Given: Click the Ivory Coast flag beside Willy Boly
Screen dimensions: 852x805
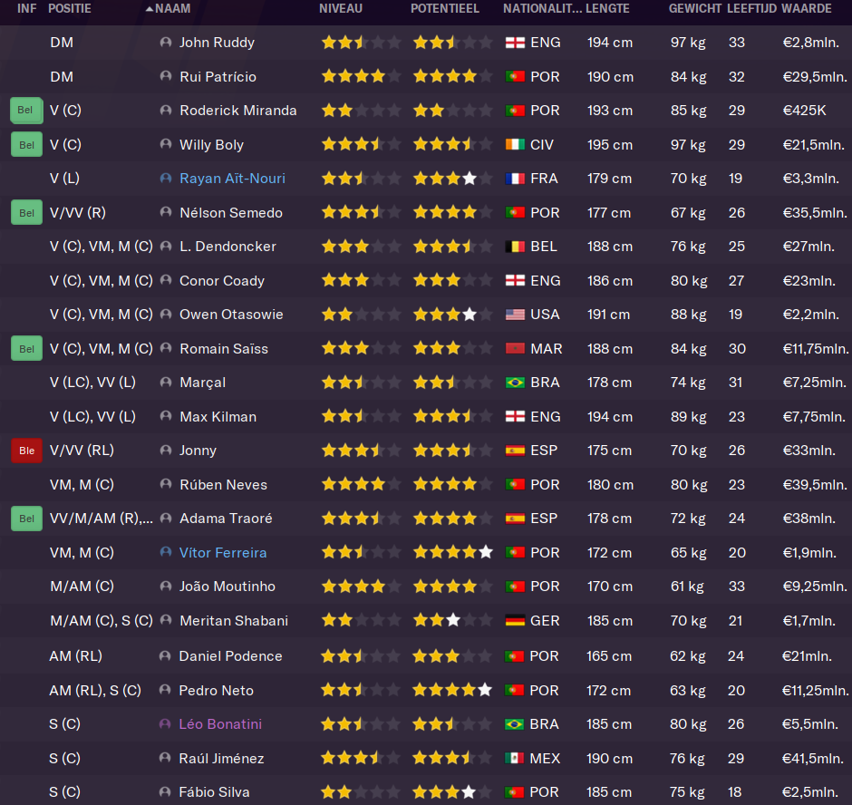Looking at the screenshot, I should point(515,144).
